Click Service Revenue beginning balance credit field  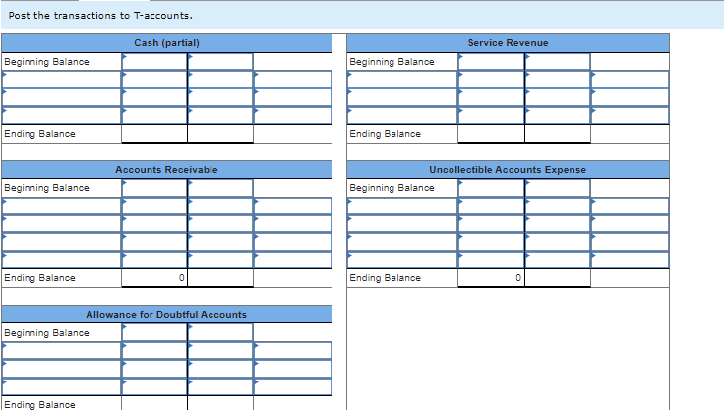click(558, 61)
